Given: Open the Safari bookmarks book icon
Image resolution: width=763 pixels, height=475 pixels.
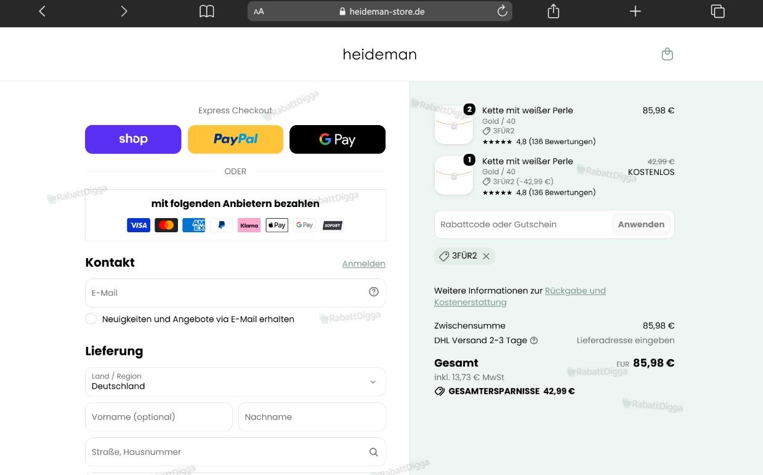Looking at the screenshot, I should (x=207, y=11).
